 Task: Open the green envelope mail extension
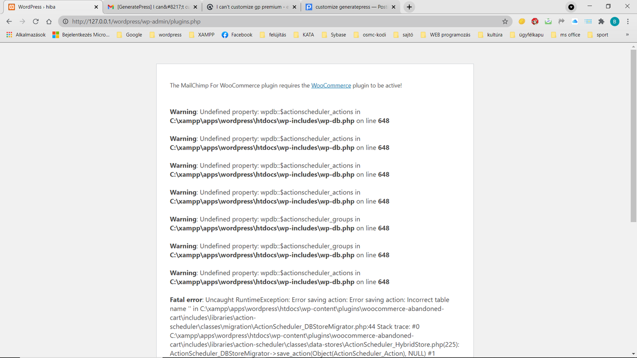(548, 21)
